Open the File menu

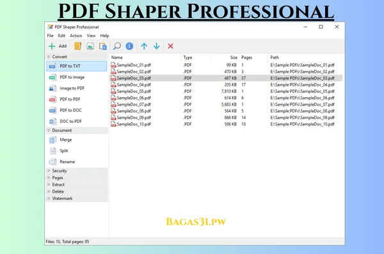coord(50,36)
